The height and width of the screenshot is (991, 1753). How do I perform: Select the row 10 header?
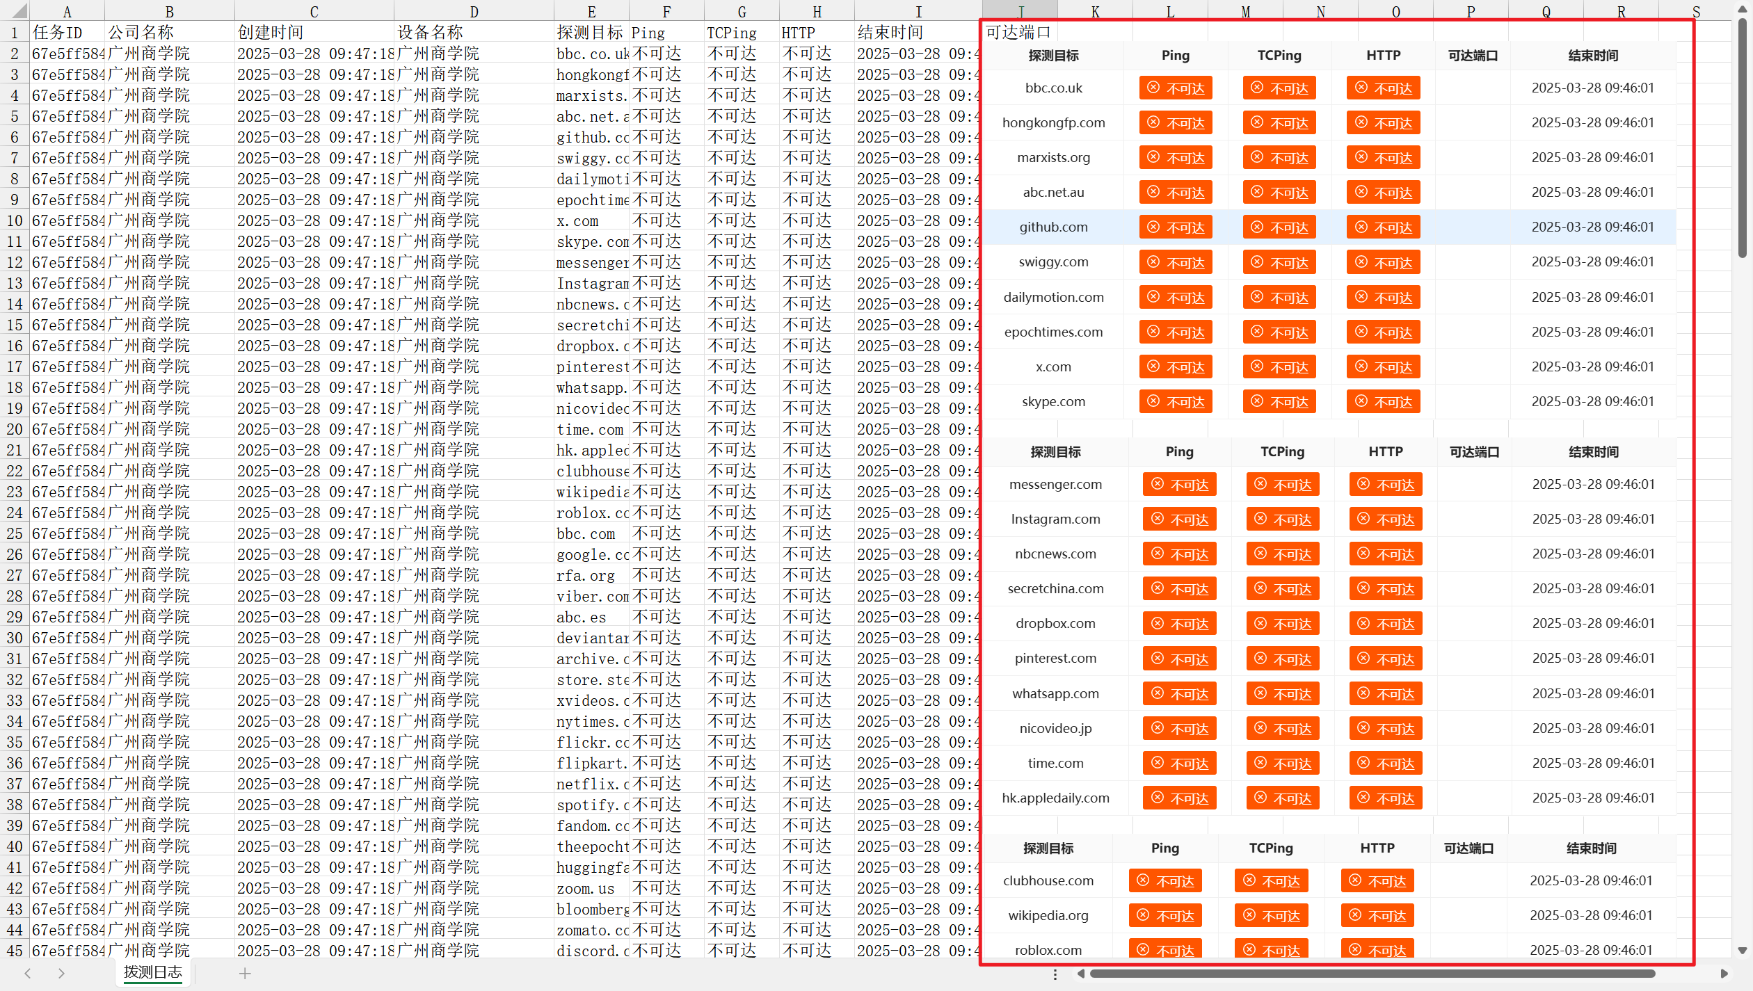click(15, 220)
